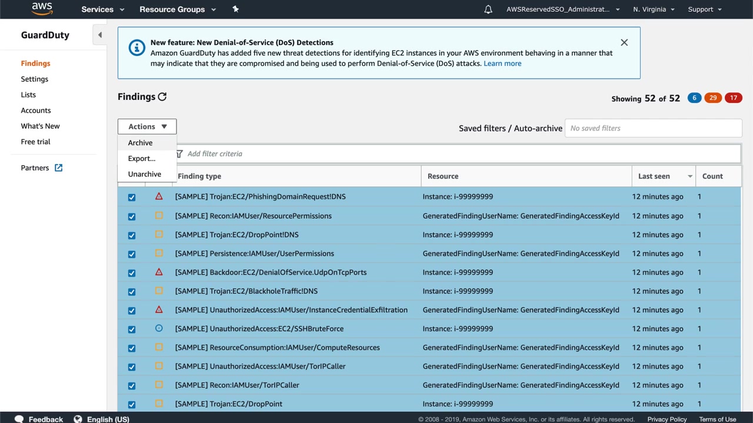Open the notifications bell icon
This screenshot has height=423, width=753.
pyautogui.click(x=488, y=9)
